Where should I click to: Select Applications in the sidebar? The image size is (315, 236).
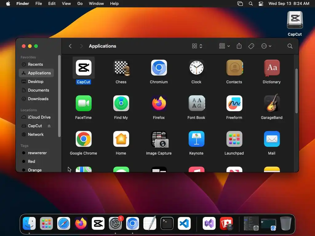[x=36, y=73]
